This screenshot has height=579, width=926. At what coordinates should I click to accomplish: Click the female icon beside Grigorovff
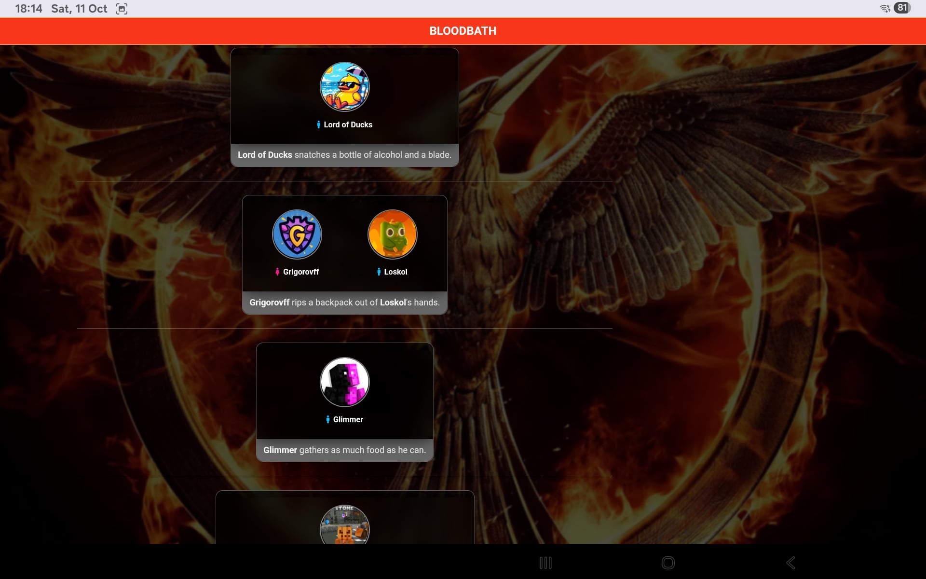coord(277,272)
